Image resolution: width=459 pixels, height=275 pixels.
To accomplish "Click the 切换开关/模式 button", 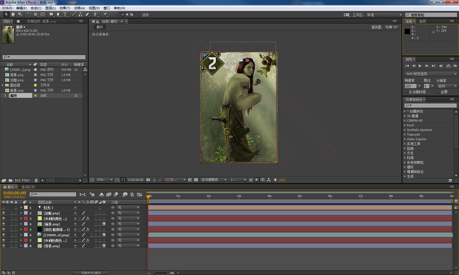I will [91, 273].
